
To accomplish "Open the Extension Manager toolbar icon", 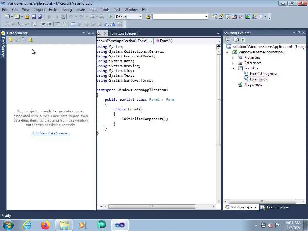I will point(254,17).
